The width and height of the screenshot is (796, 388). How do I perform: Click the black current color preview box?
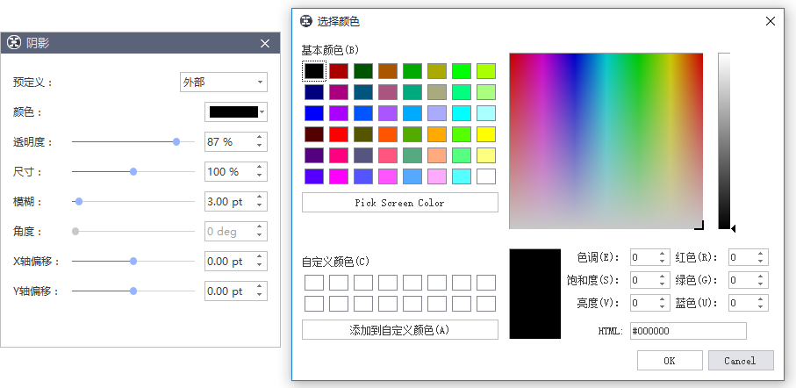point(535,293)
